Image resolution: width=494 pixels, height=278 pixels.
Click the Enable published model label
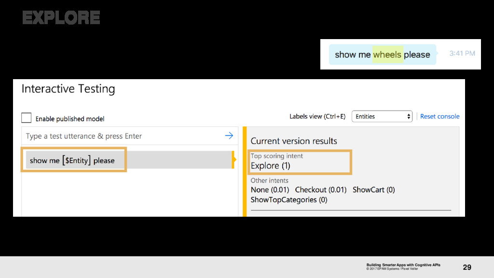69,119
